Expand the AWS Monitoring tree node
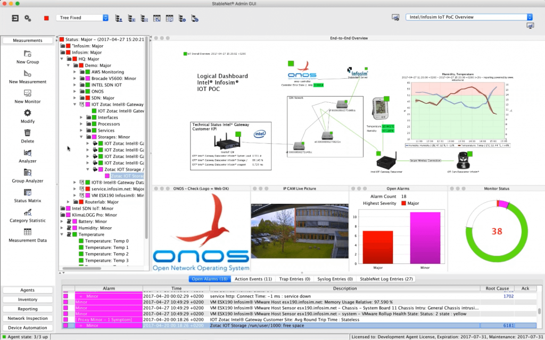This screenshot has width=545, height=340. pos(75,72)
